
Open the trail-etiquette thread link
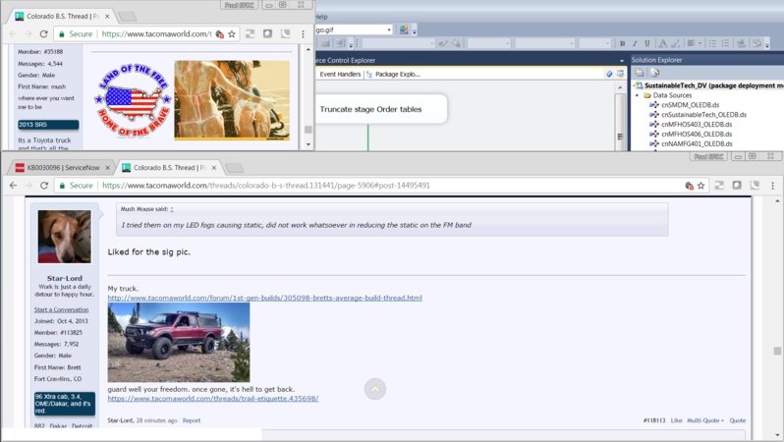(213, 399)
